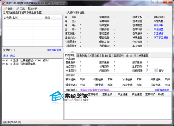174x126 pixels.
Task: Click the book icon beside 关于
Action: point(30,9)
